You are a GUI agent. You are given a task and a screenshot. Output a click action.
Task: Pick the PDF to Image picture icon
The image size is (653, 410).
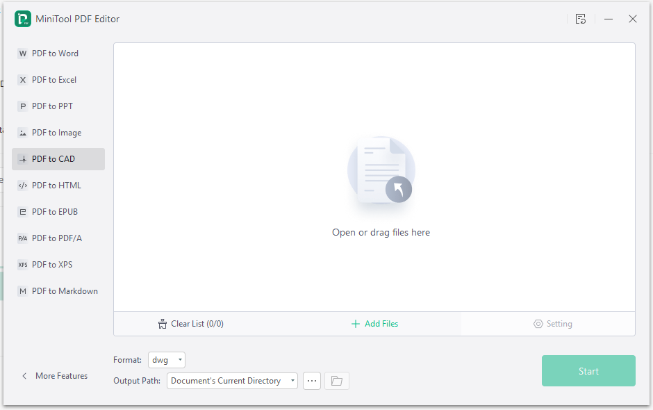(23, 133)
